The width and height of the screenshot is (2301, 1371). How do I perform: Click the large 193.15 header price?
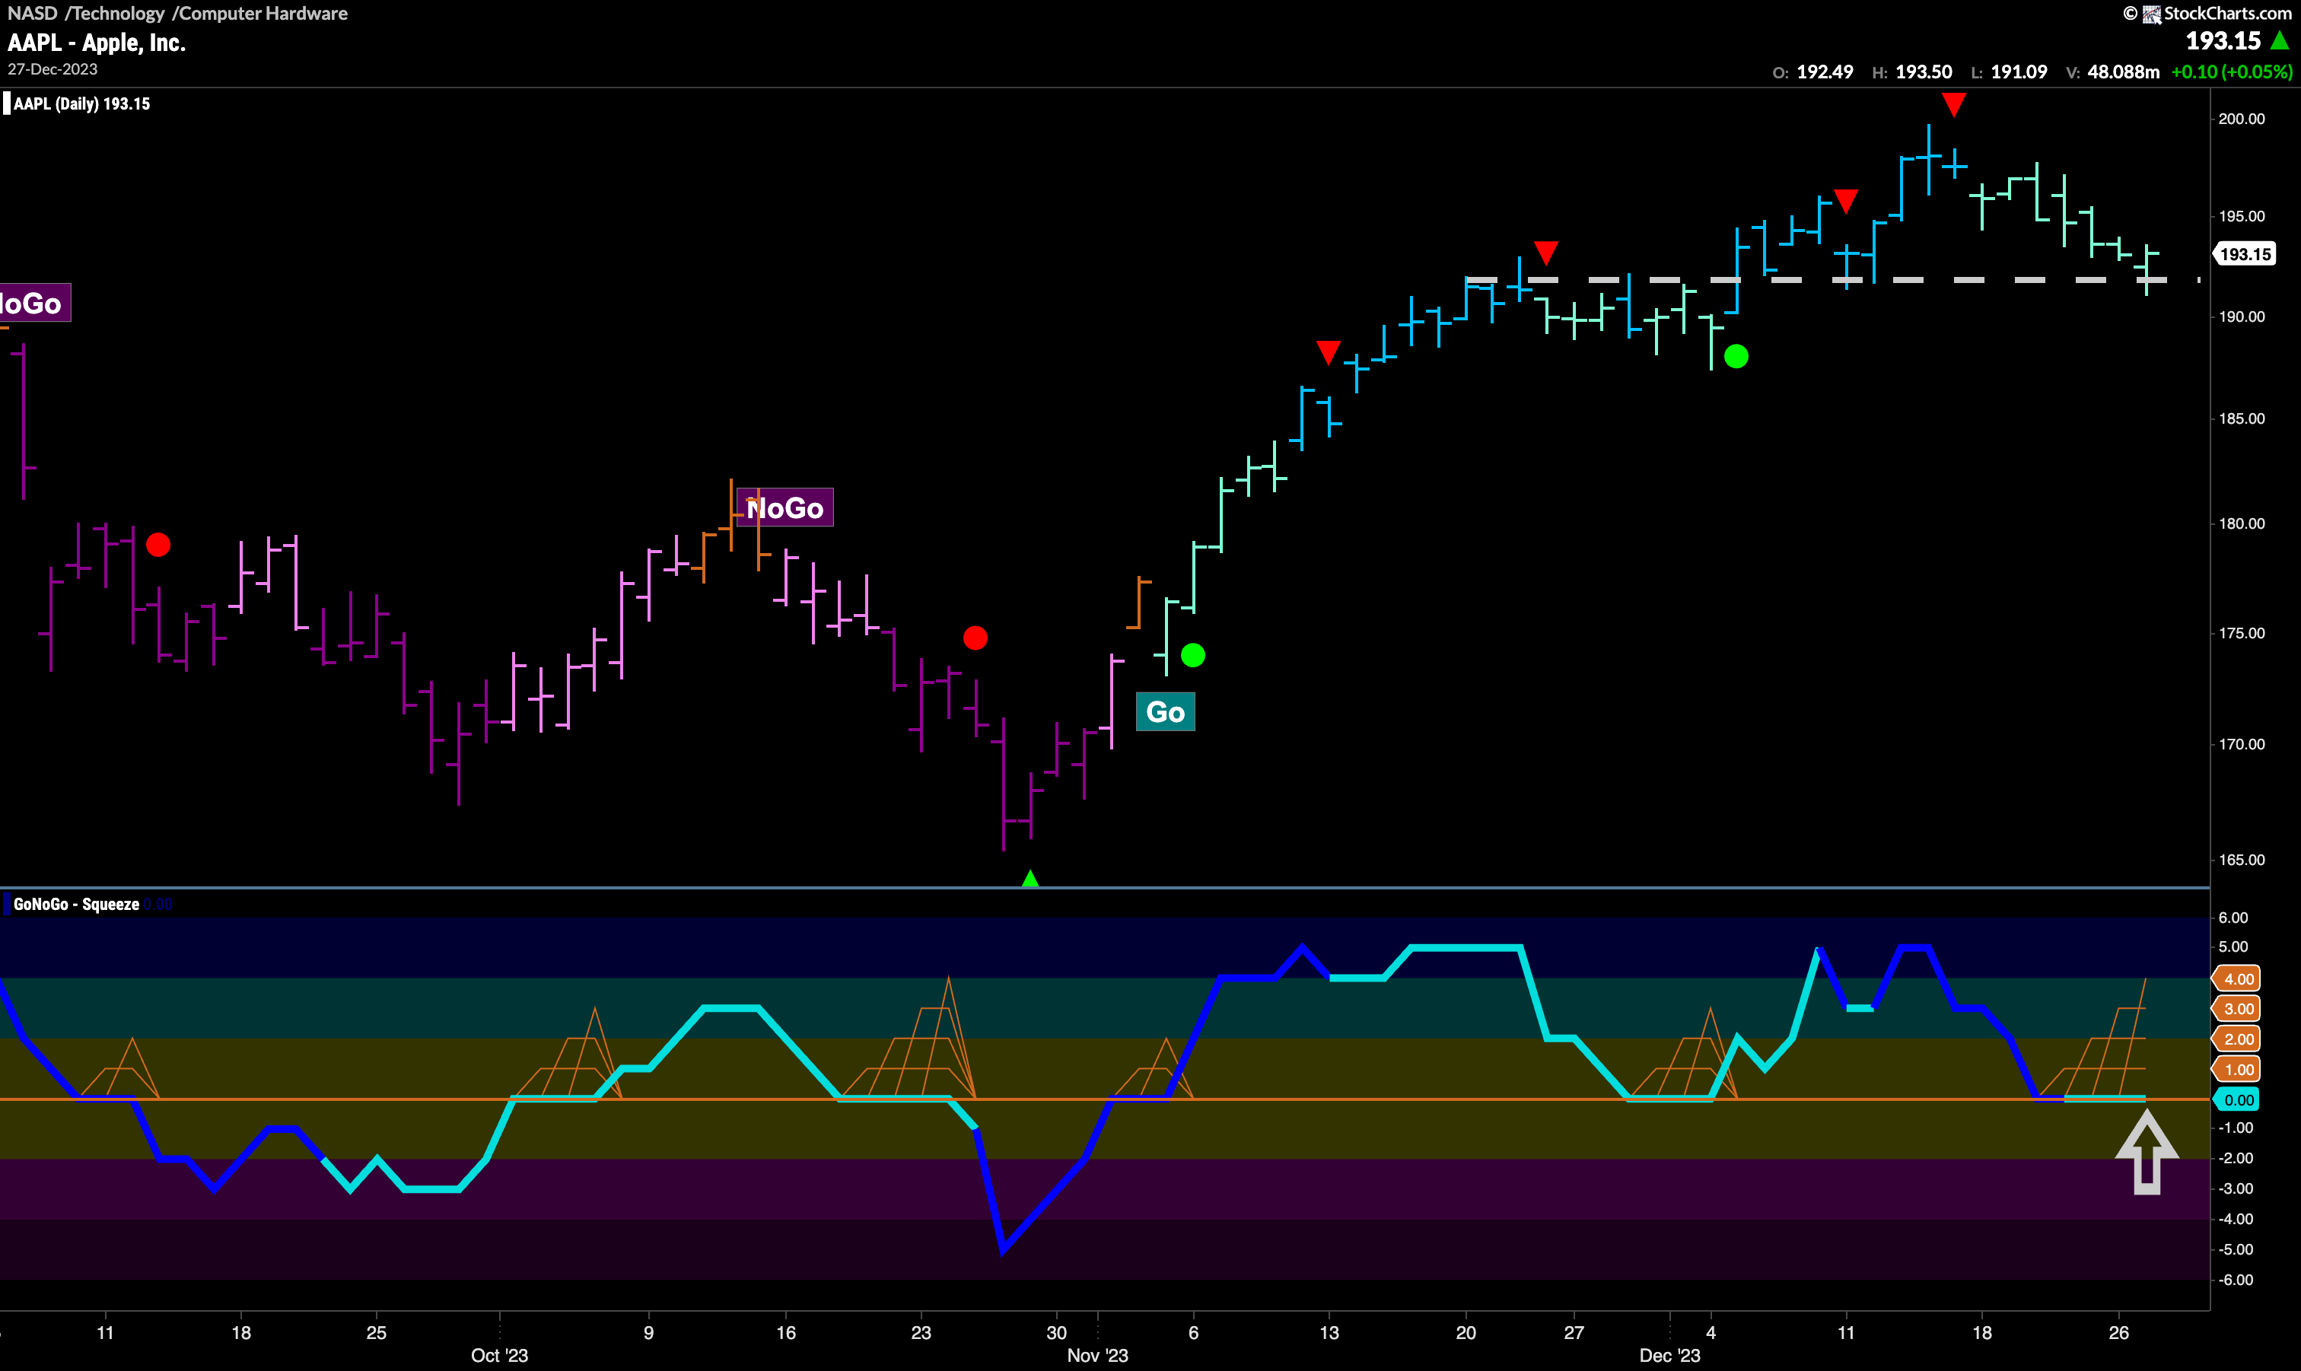coord(2223,40)
